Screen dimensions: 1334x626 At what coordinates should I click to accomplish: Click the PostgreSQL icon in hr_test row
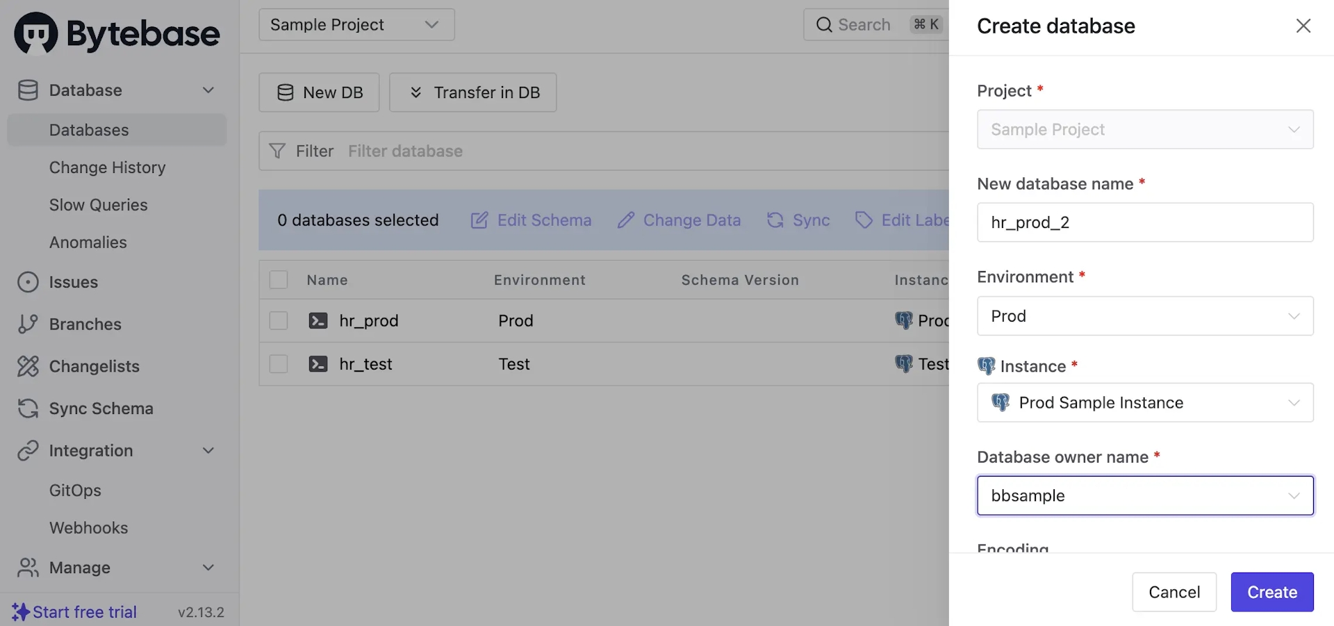point(903,364)
